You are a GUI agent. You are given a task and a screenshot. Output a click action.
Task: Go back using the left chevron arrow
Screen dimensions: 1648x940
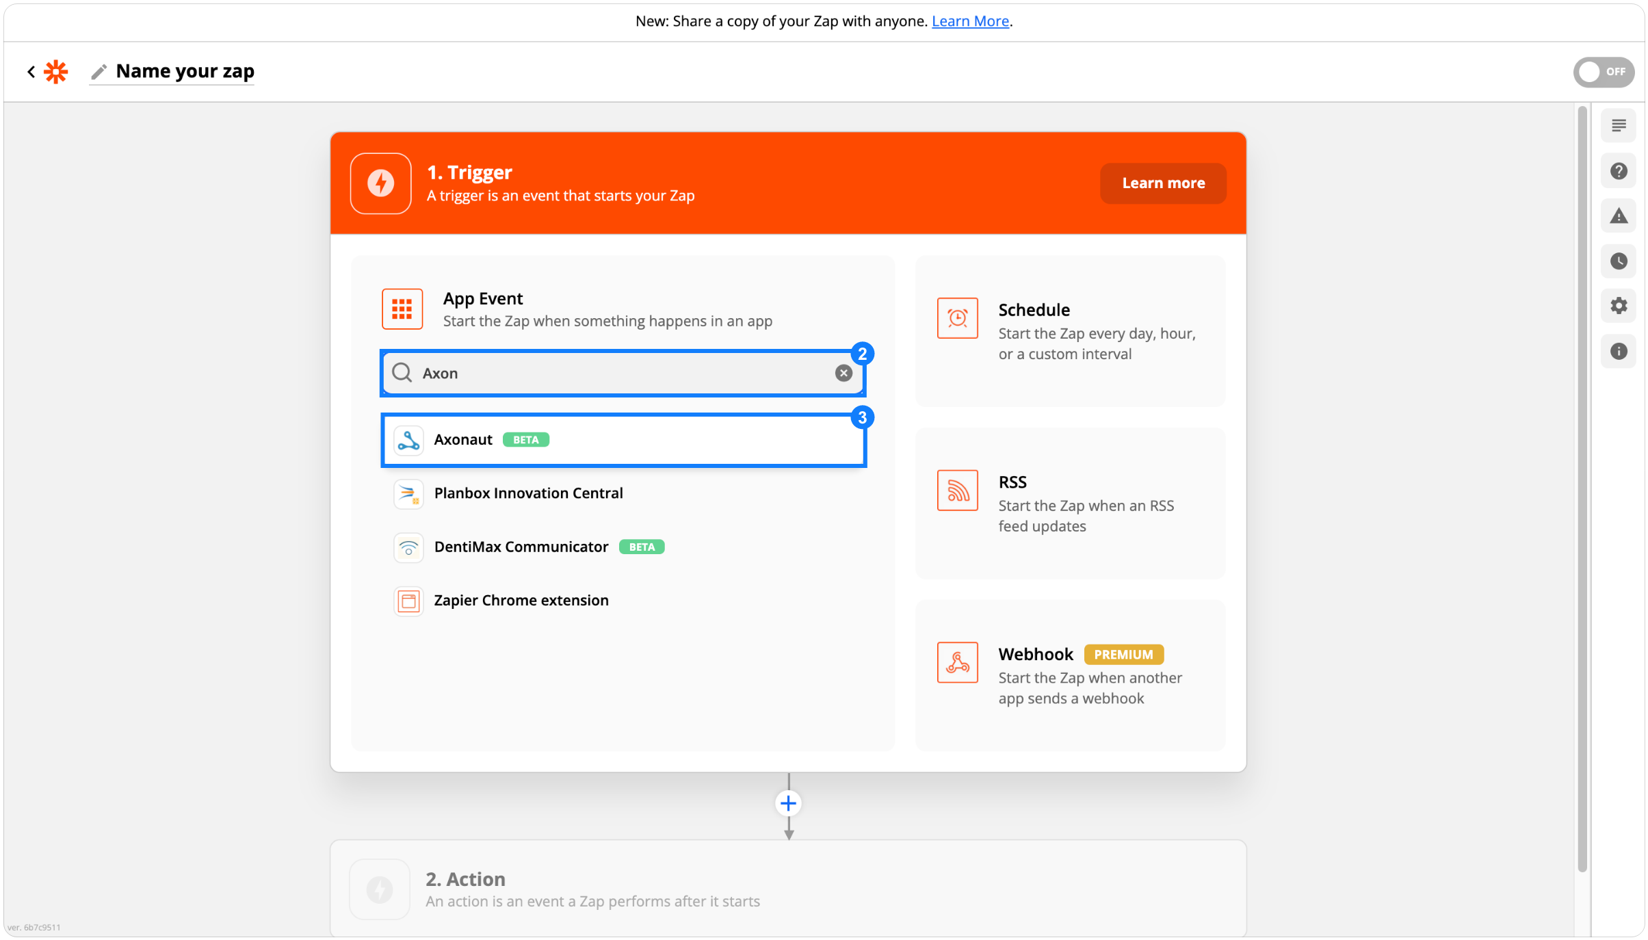coord(31,71)
